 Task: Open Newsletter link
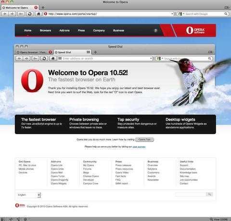pos(153,180)
